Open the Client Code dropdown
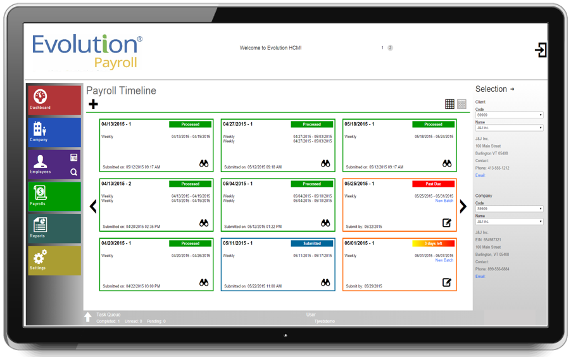The image size is (571, 359). point(510,115)
